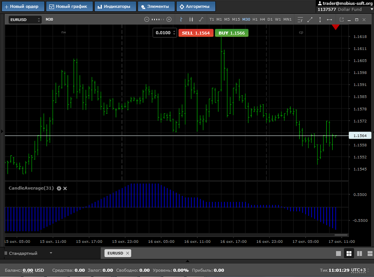Open the Алгоритмы menu

pyautogui.click(x=196, y=6)
